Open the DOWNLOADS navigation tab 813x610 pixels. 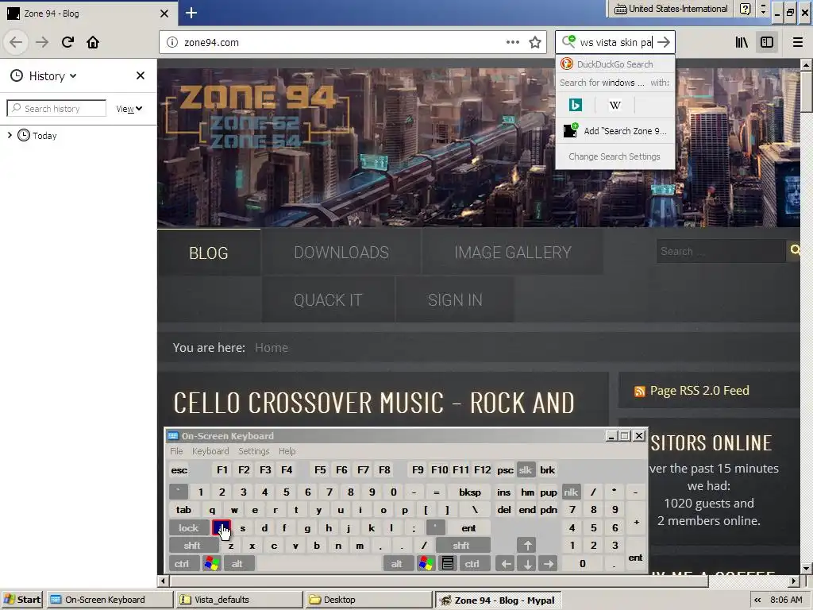341,253
